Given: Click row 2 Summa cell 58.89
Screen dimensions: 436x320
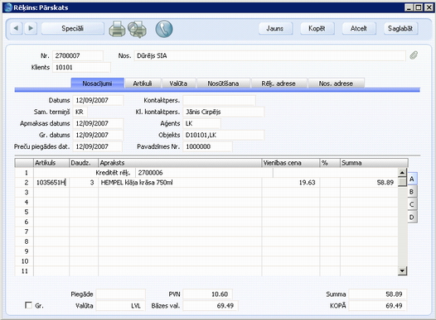Looking at the screenshot, I should [369, 183].
